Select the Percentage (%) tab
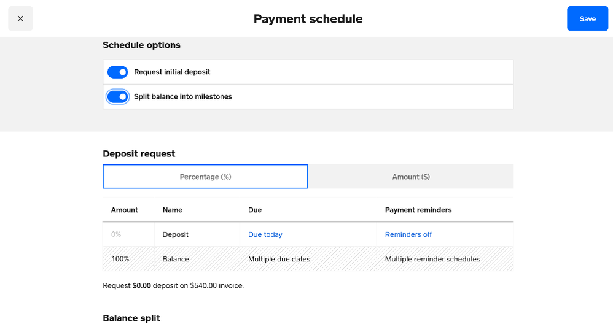 205,177
